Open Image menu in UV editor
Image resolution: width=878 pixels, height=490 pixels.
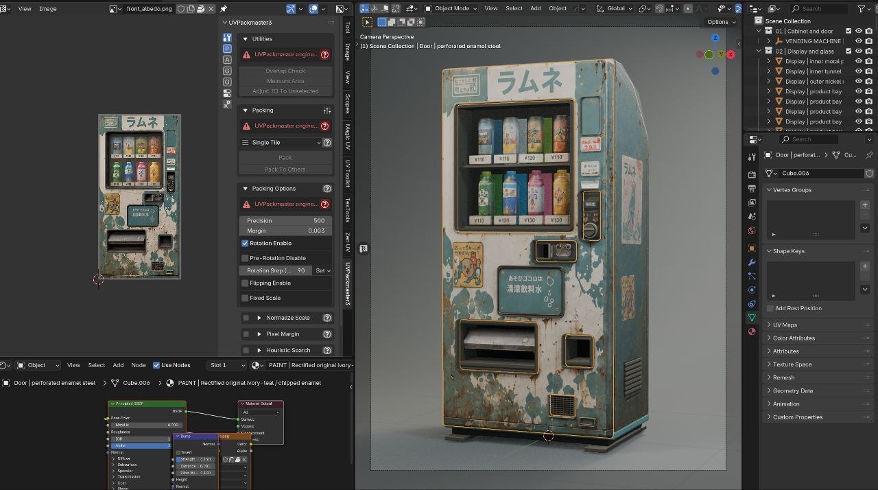pyautogui.click(x=48, y=9)
